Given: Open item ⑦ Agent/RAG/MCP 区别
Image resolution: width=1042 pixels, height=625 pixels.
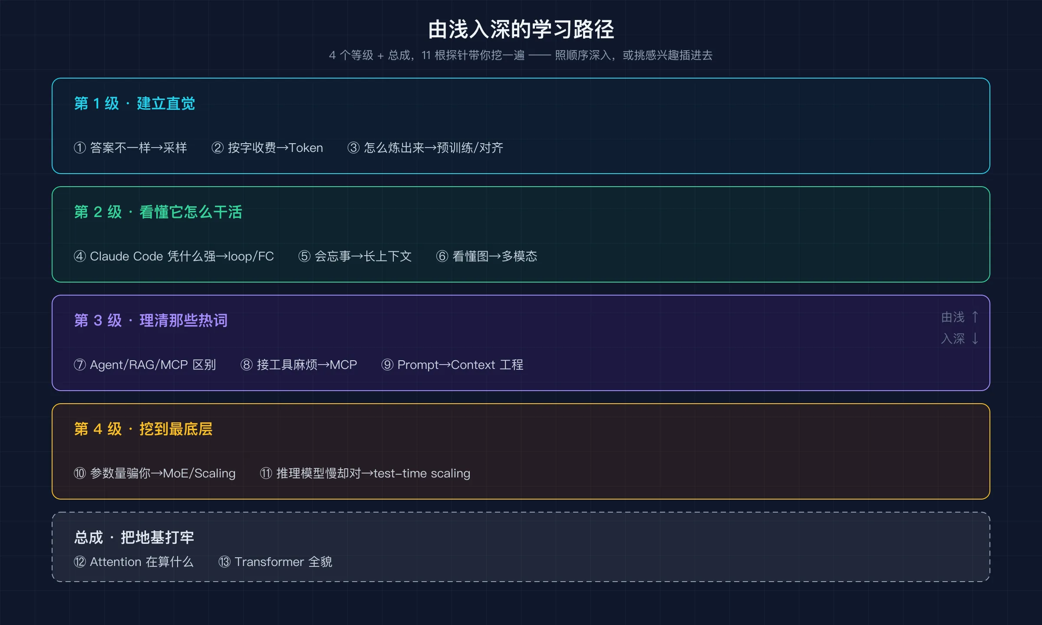Looking at the screenshot, I should (145, 365).
